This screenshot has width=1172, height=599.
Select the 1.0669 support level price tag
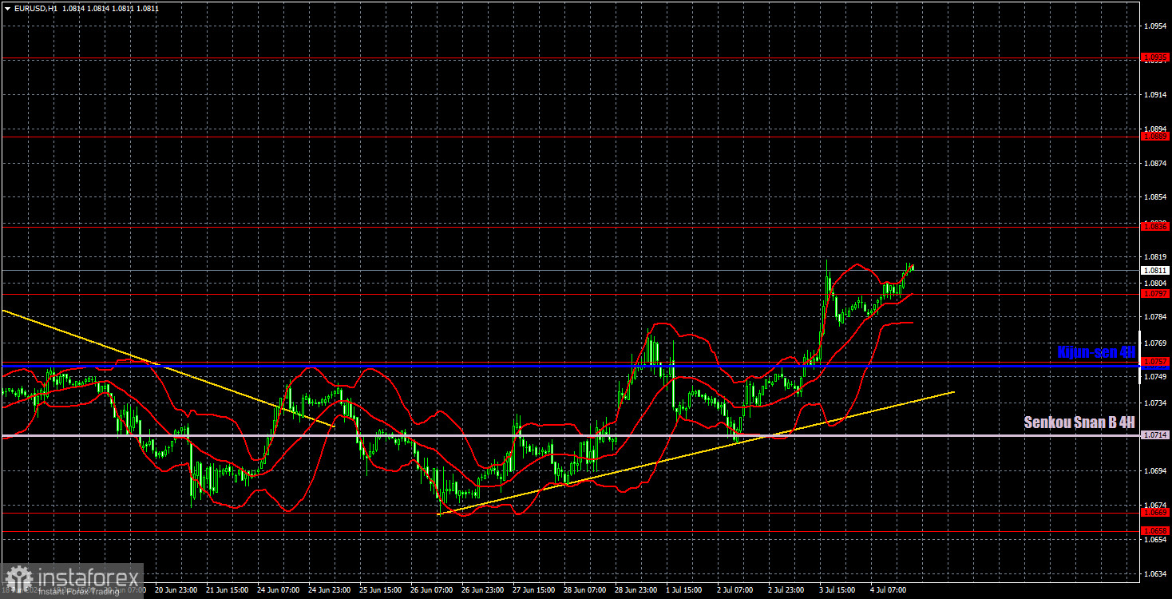click(1156, 513)
